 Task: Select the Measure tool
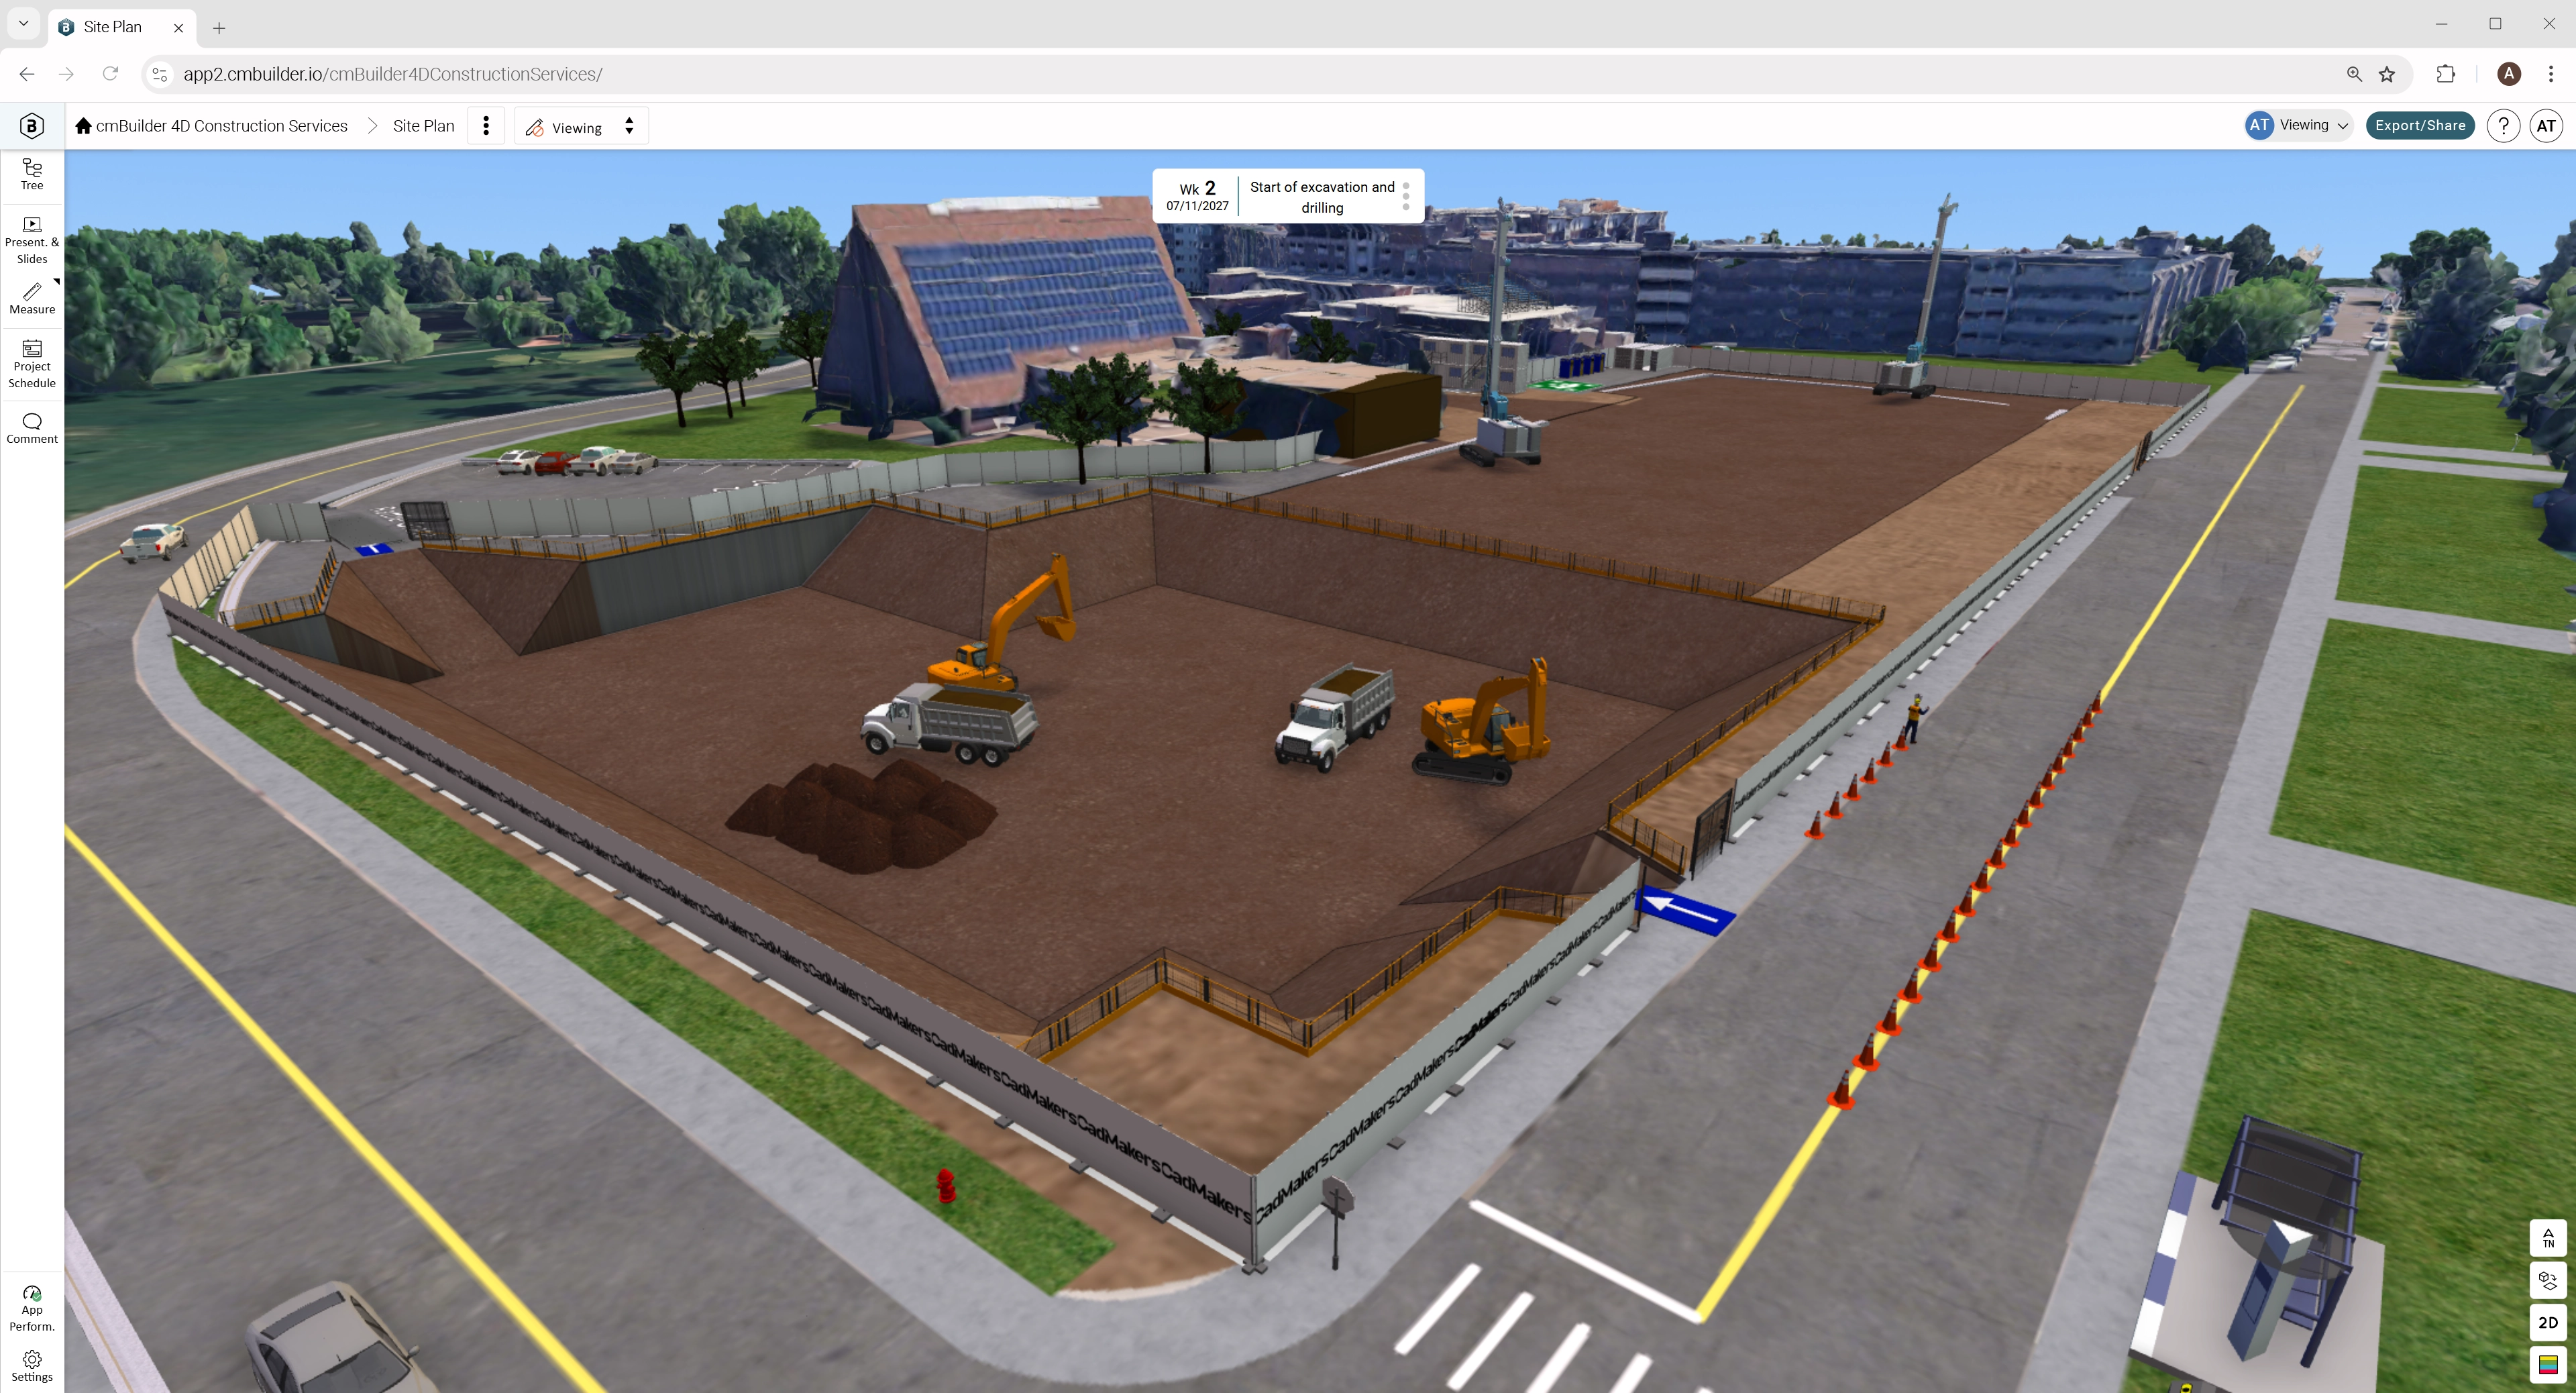pyautogui.click(x=32, y=298)
